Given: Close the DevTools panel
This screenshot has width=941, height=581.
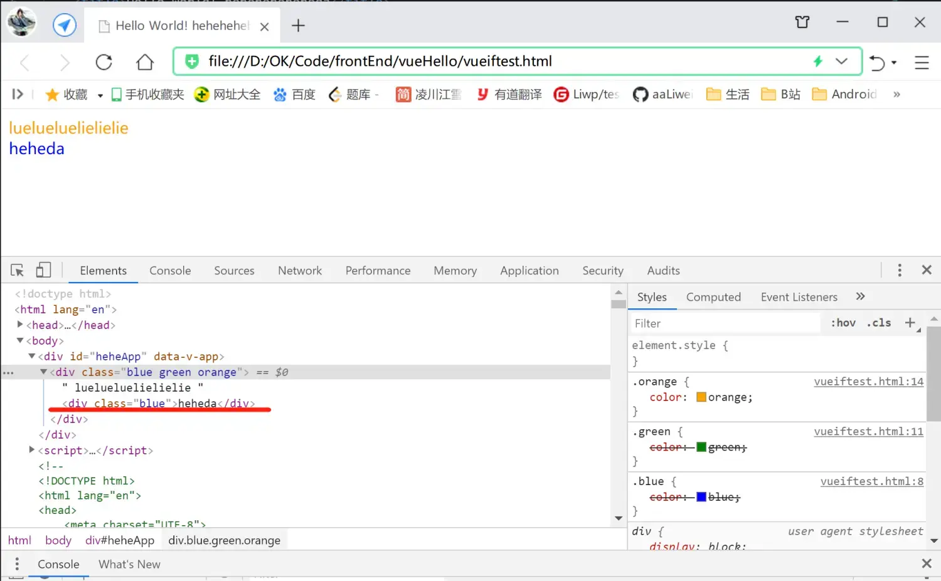Looking at the screenshot, I should tap(927, 270).
